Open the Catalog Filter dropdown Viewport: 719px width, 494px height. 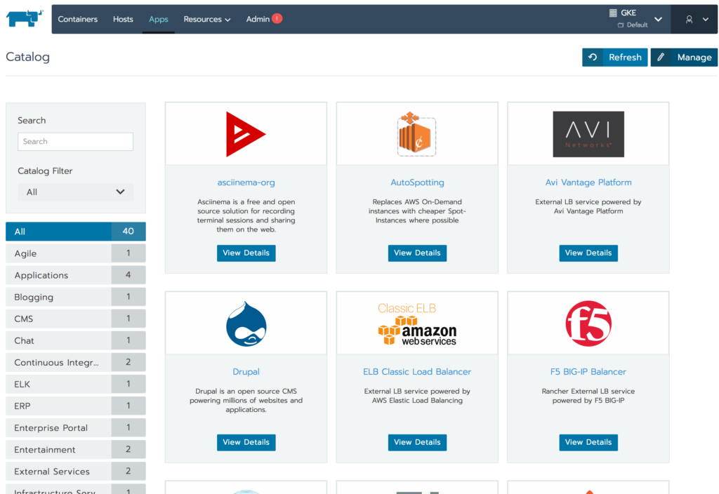[x=76, y=192]
